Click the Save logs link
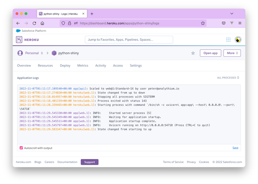This screenshot has height=184, width=258. coord(235,148)
